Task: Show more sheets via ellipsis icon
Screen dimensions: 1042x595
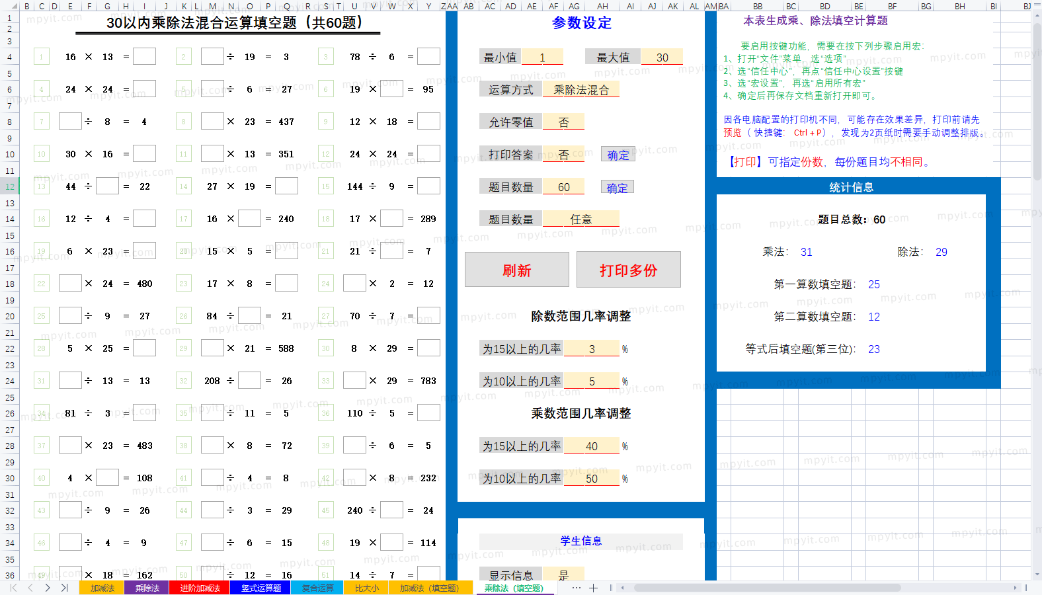Action: (x=577, y=588)
